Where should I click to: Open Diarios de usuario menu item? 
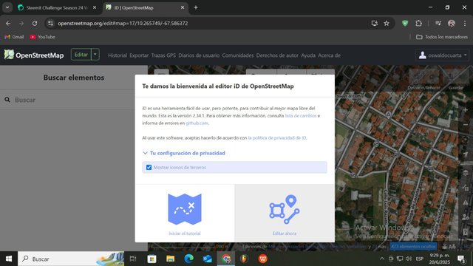click(x=199, y=55)
